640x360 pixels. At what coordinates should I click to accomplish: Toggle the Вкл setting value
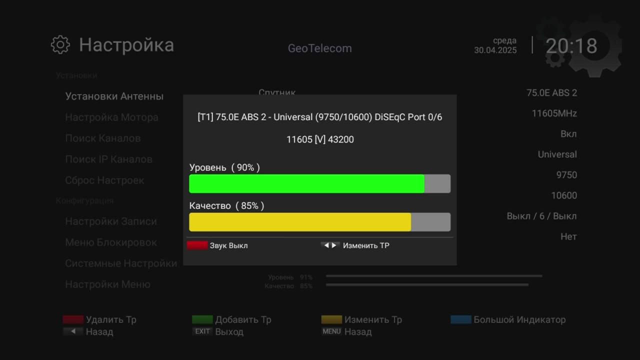click(568, 134)
